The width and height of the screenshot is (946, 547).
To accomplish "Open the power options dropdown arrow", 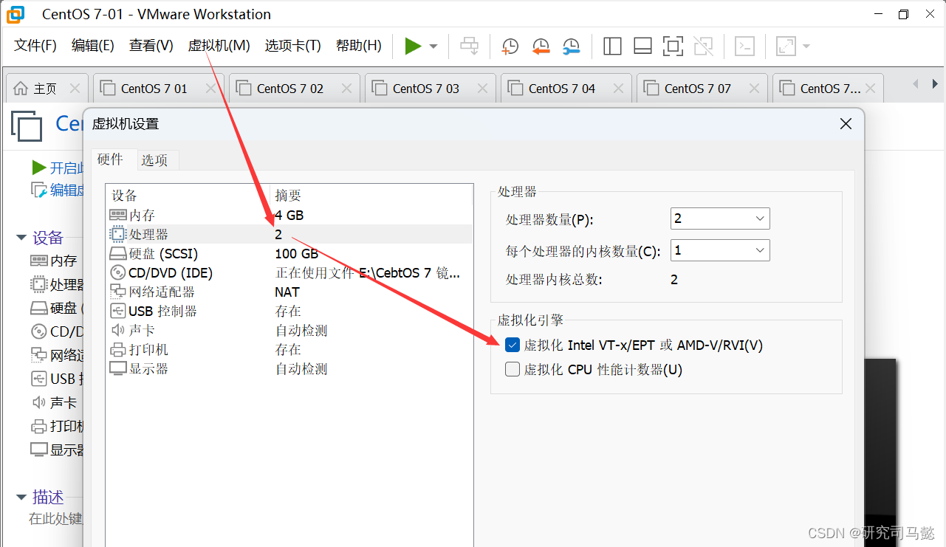I will point(433,46).
